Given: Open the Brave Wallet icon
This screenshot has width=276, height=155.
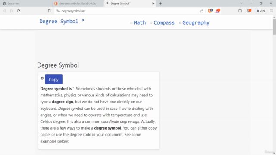Looking at the screenshot, I should [x=249, y=11].
